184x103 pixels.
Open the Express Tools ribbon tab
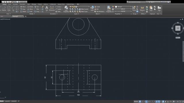coord(61,4)
